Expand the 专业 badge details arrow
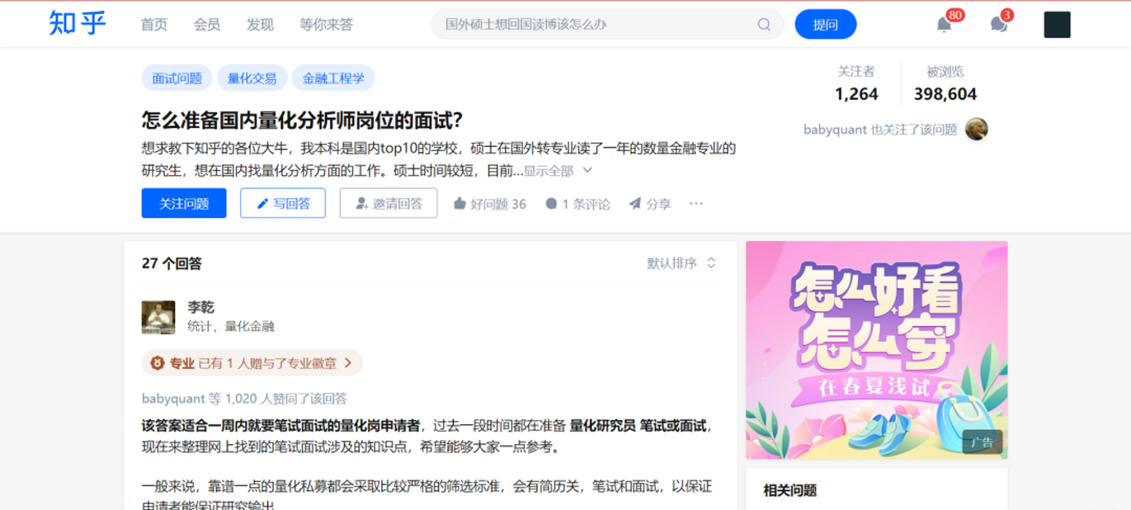 (x=348, y=363)
